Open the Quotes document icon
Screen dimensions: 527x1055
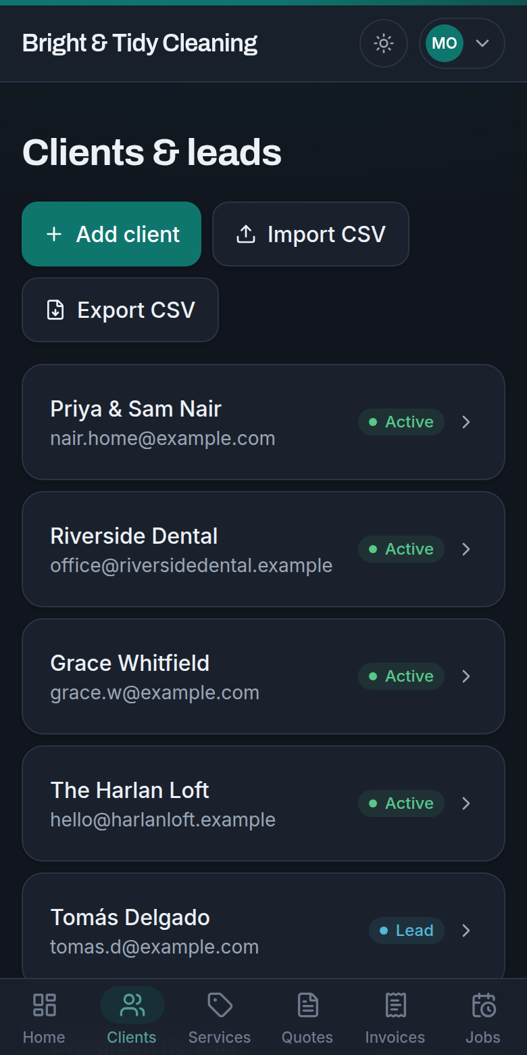307,1006
